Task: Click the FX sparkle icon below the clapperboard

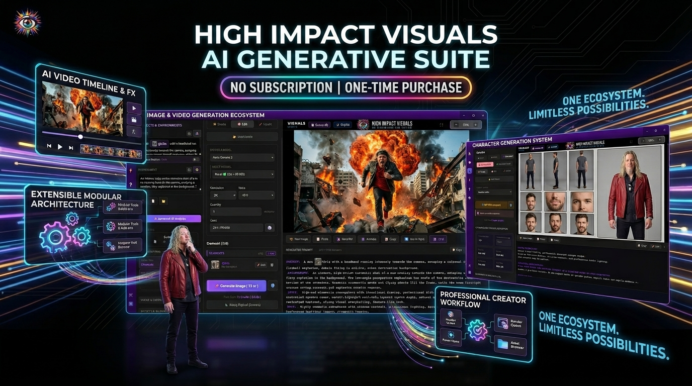Action: pos(134,132)
